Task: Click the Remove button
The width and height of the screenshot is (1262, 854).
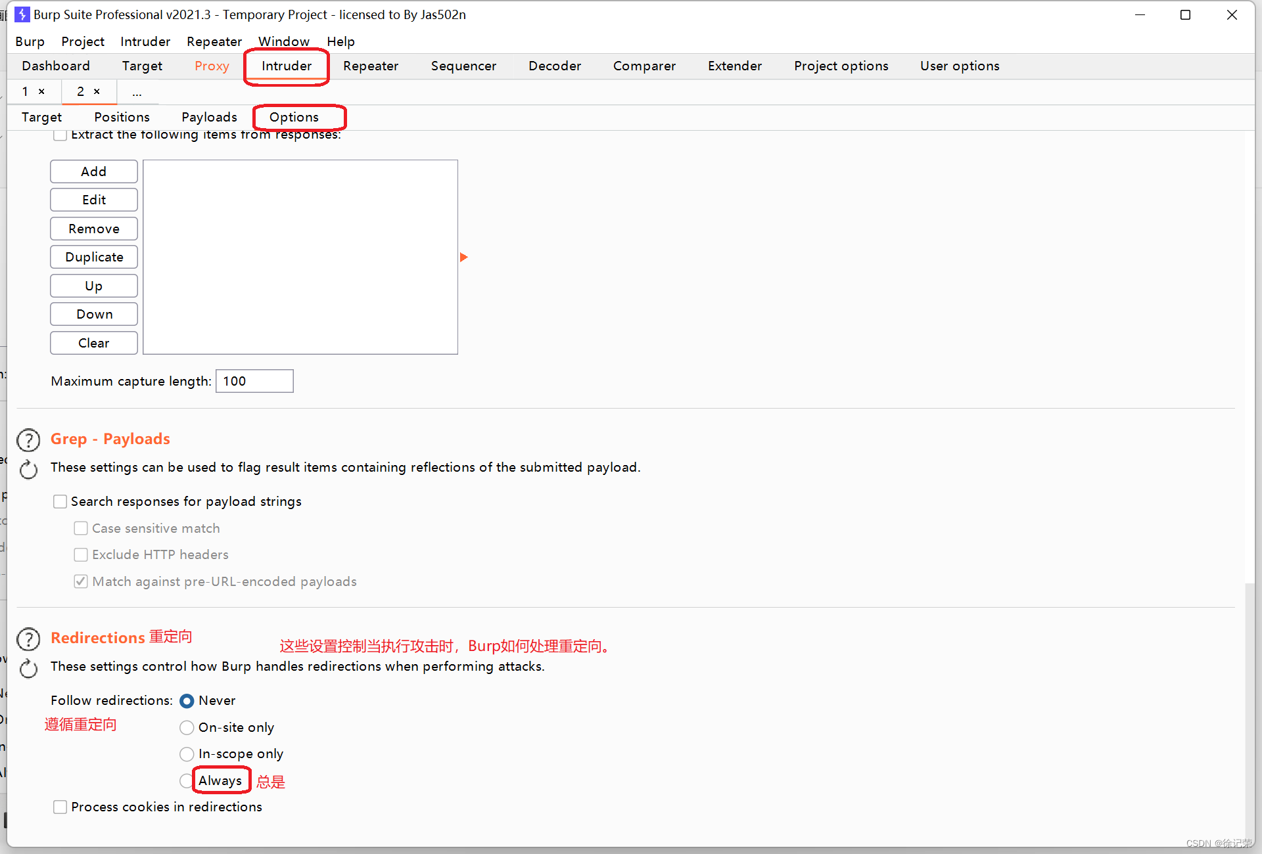Action: [x=94, y=229]
